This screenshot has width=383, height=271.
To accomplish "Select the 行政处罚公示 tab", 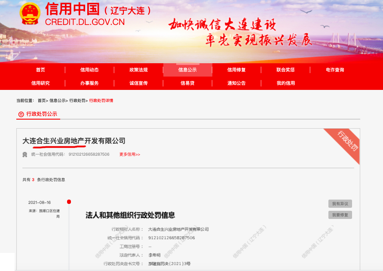I will [38, 114].
